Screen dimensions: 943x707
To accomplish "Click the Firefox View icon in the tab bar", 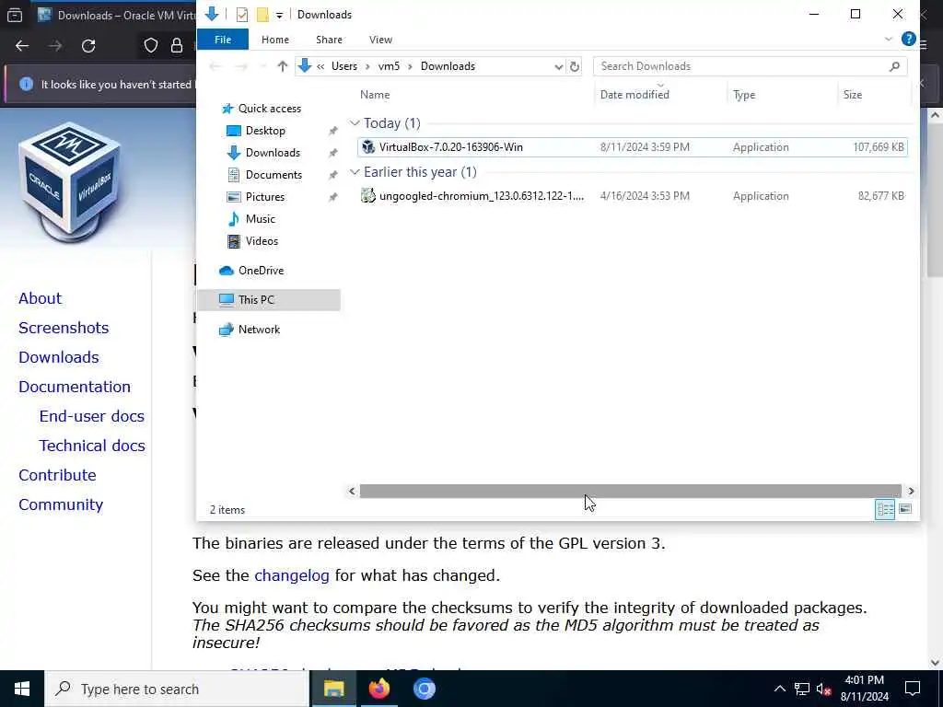I will pyautogui.click(x=15, y=15).
